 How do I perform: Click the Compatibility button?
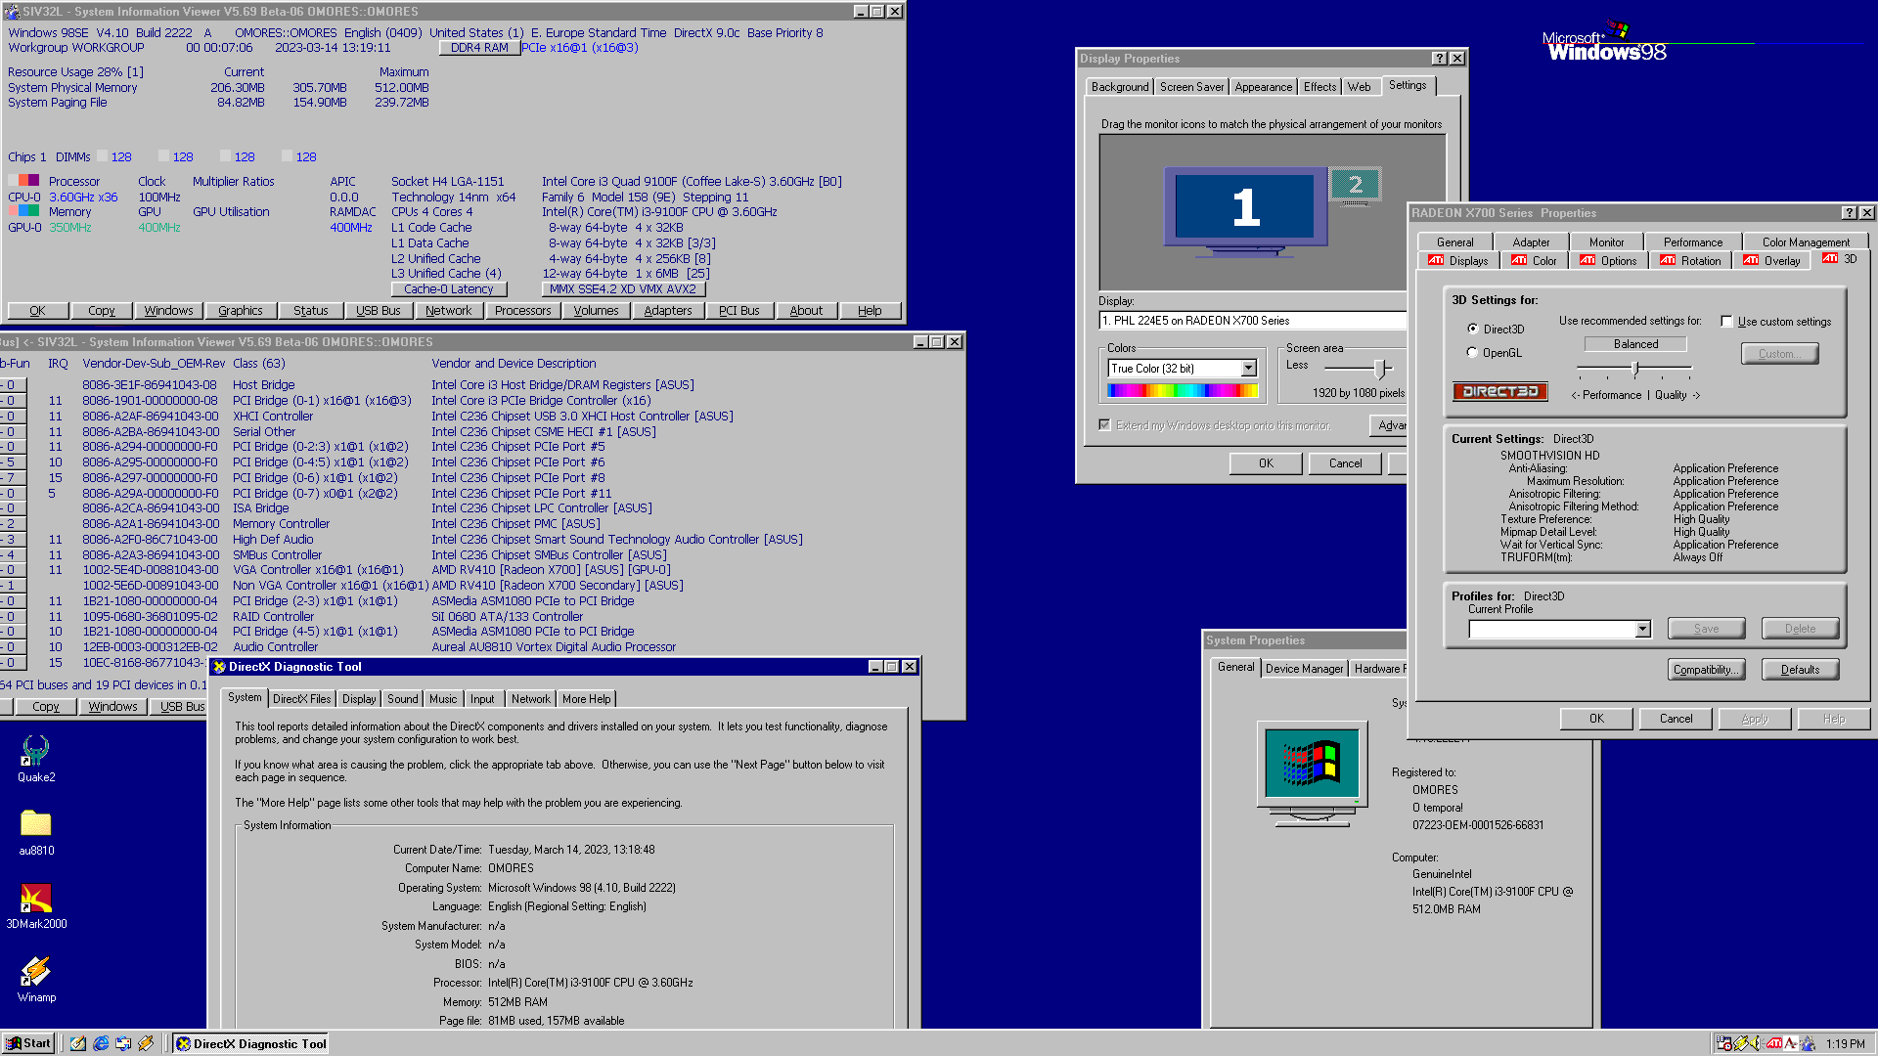(1706, 670)
